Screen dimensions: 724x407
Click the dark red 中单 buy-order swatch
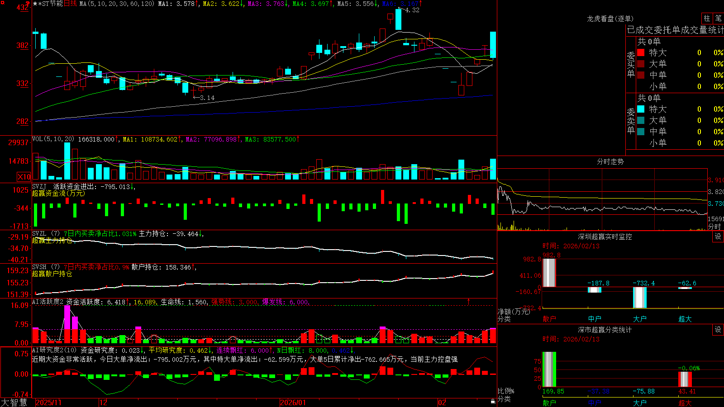pos(641,75)
